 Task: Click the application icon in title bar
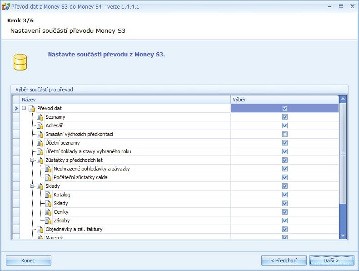(5, 6)
